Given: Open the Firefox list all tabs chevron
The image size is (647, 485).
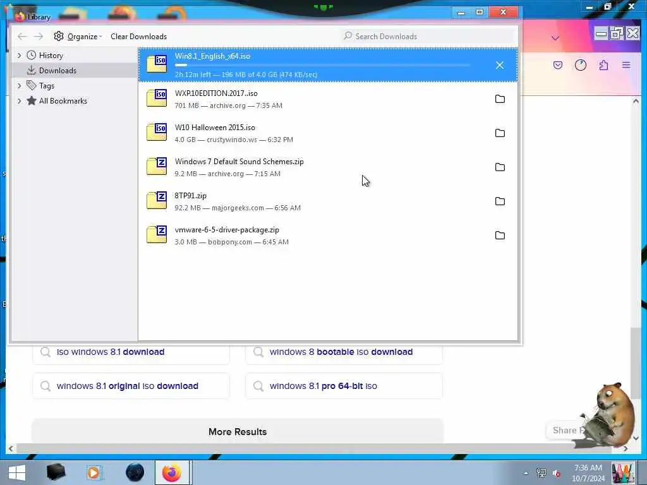Looking at the screenshot, I should tap(555, 38).
